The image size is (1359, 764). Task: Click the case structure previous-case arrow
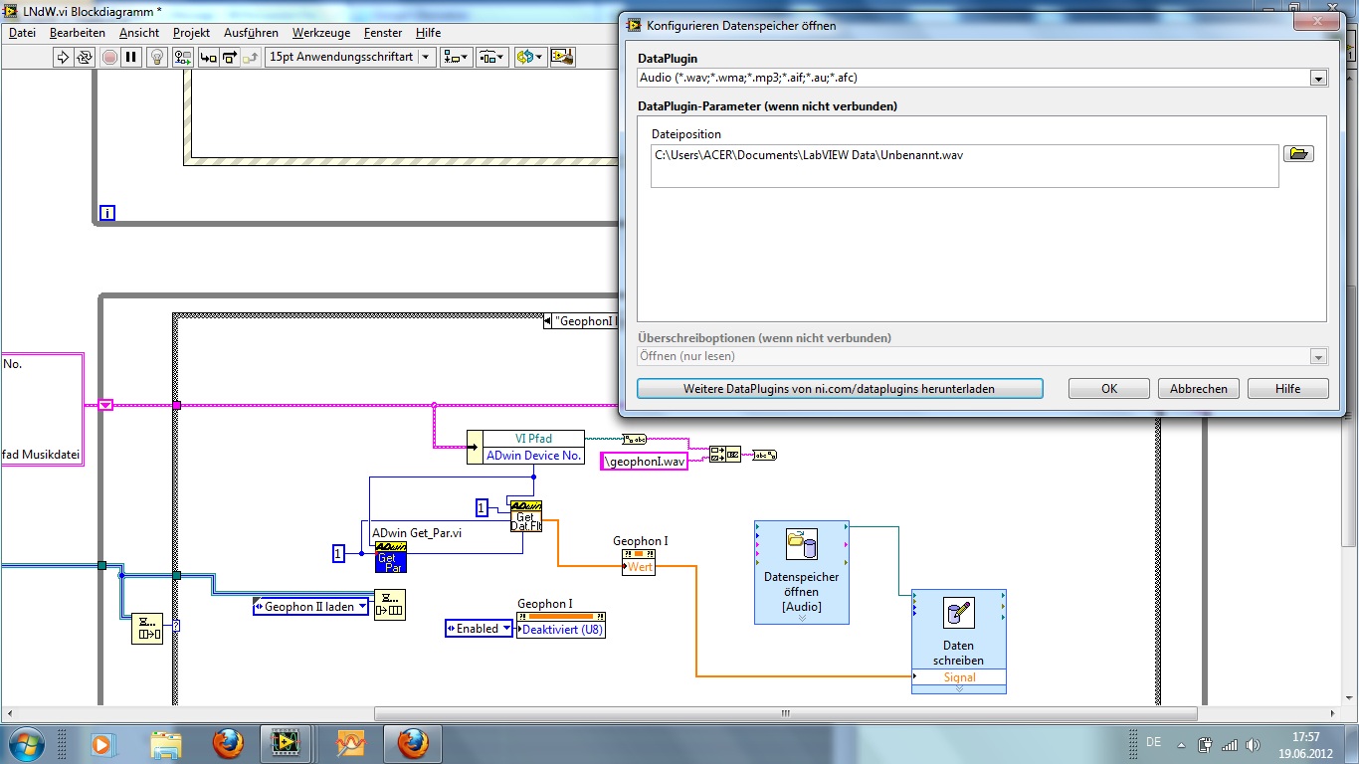point(548,321)
